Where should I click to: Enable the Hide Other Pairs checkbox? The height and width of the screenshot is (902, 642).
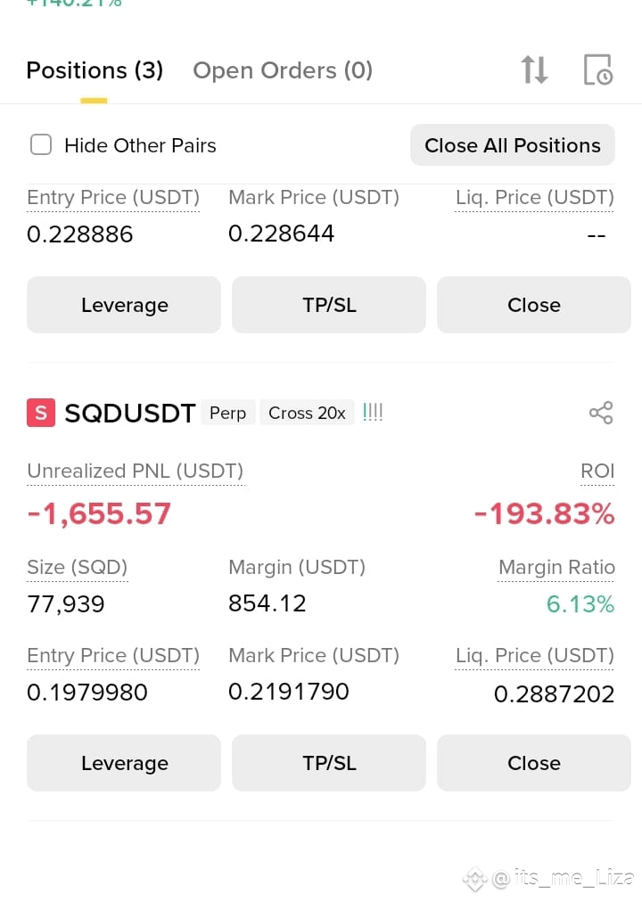coord(41,145)
